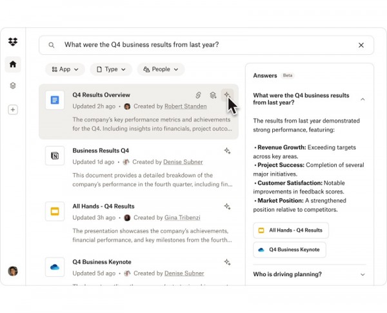Open the Stacks layers icon in sidebar
The height and width of the screenshot is (313, 387).
click(13, 86)
